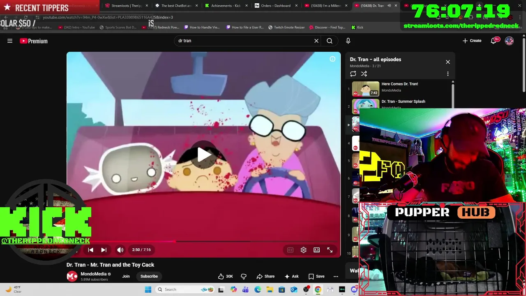Run the search with magnifier button
The image size is (526, 296).
pyautogui.click(x=330, y=41)
